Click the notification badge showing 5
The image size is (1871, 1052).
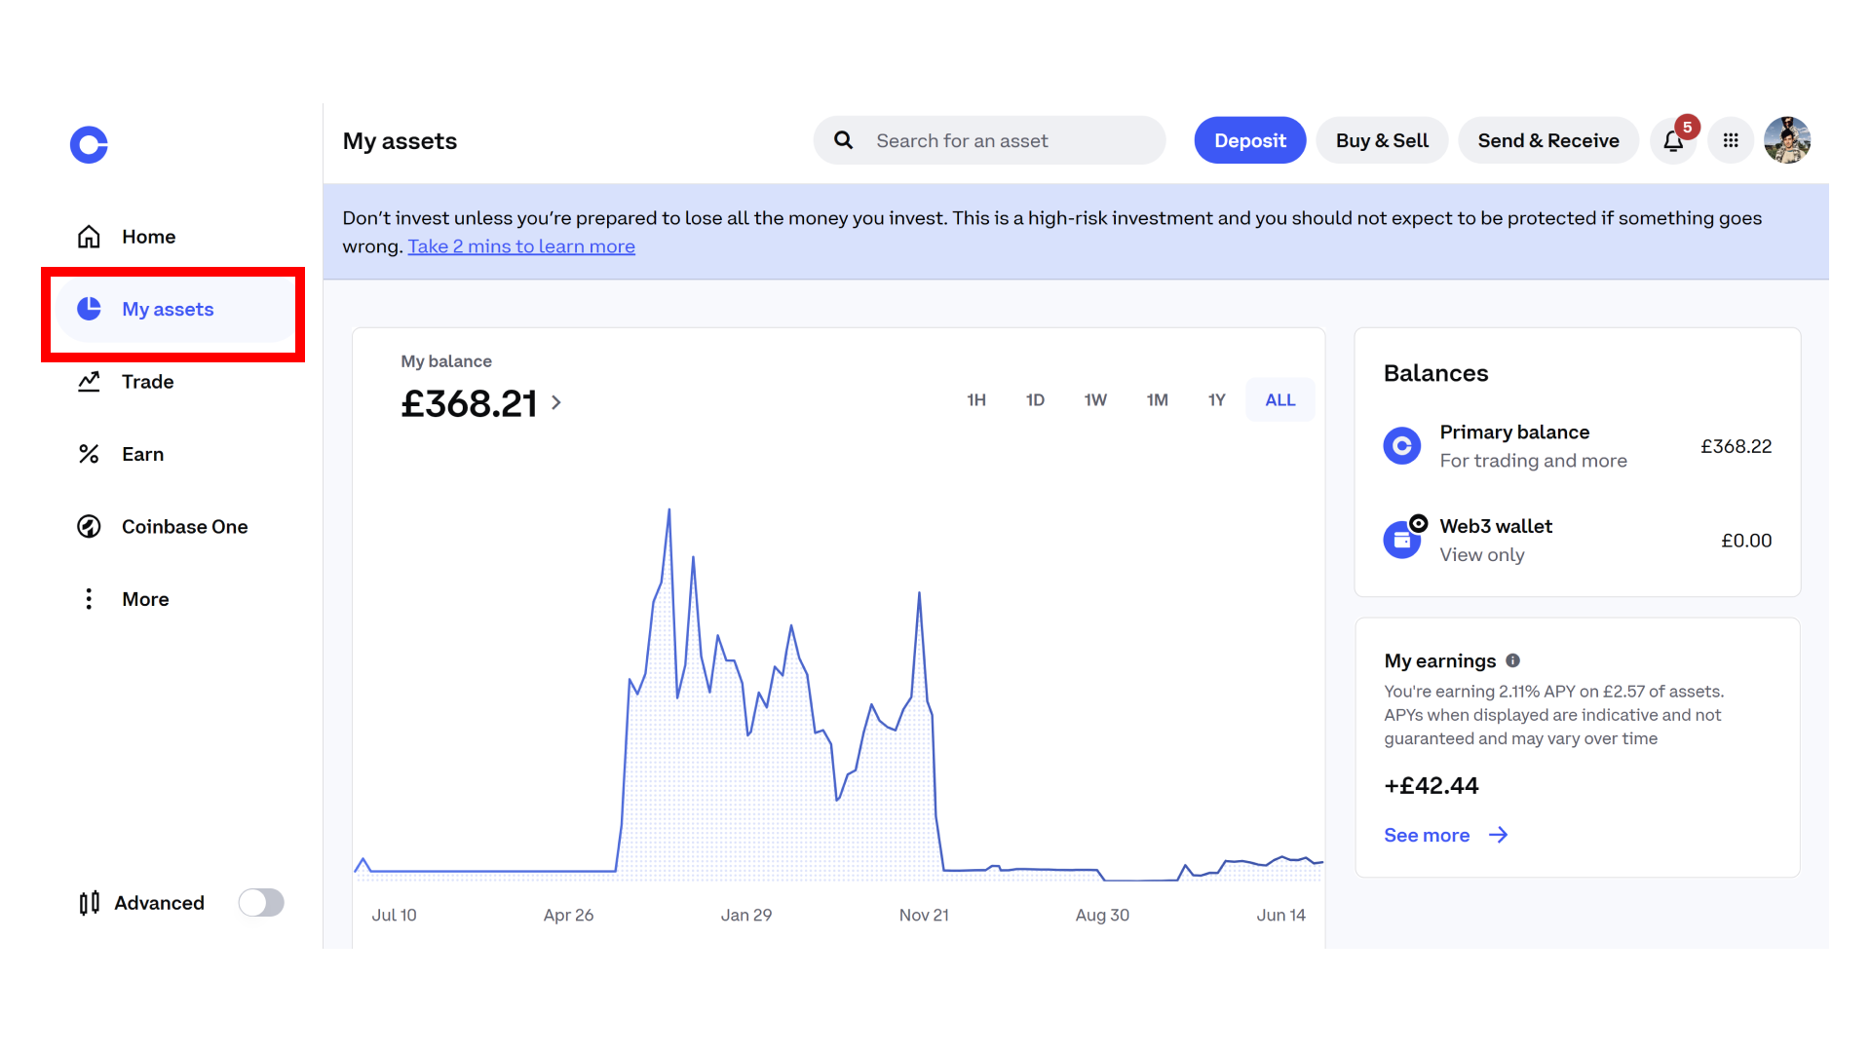[x=1687, y=127]
